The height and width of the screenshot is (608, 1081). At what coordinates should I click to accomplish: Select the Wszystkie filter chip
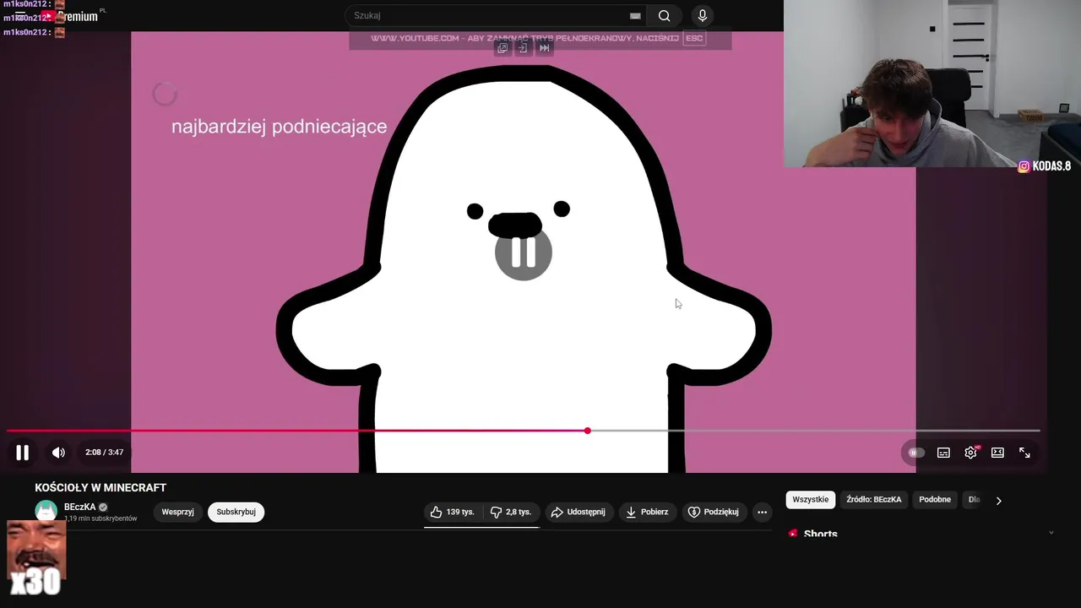pos(811,500)
